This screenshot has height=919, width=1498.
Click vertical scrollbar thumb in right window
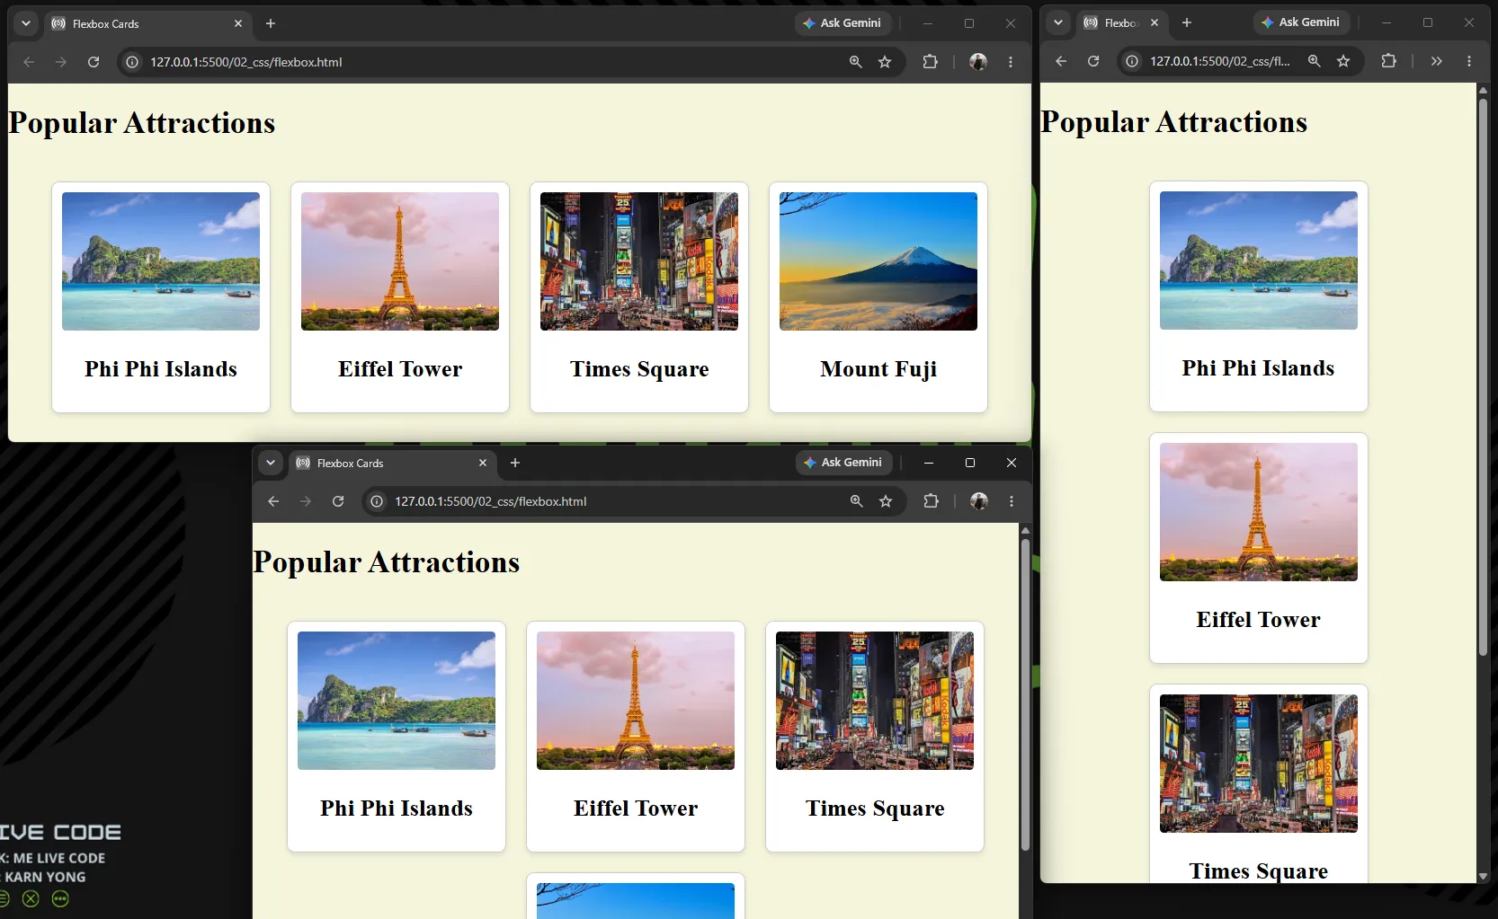1483,377
